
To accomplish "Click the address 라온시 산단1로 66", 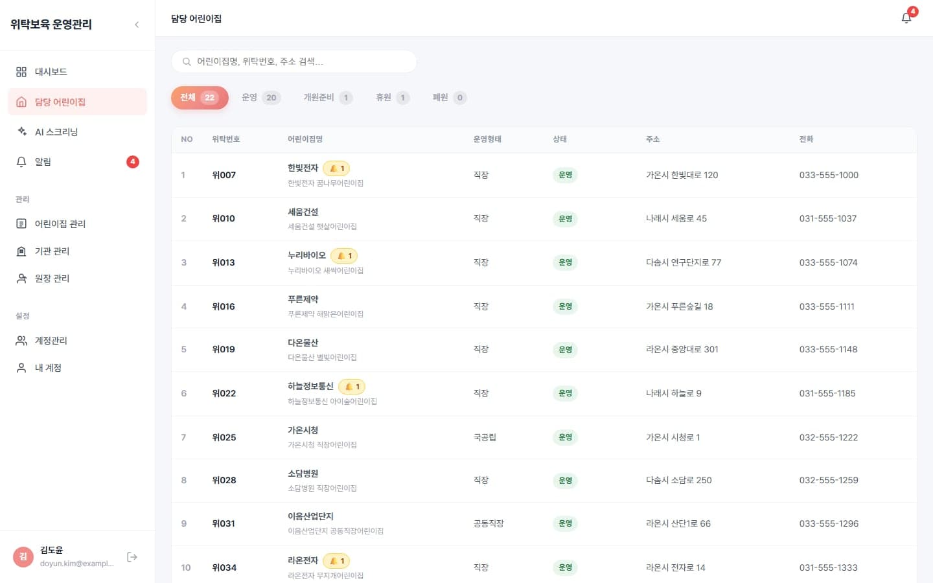I will [678, 523].
